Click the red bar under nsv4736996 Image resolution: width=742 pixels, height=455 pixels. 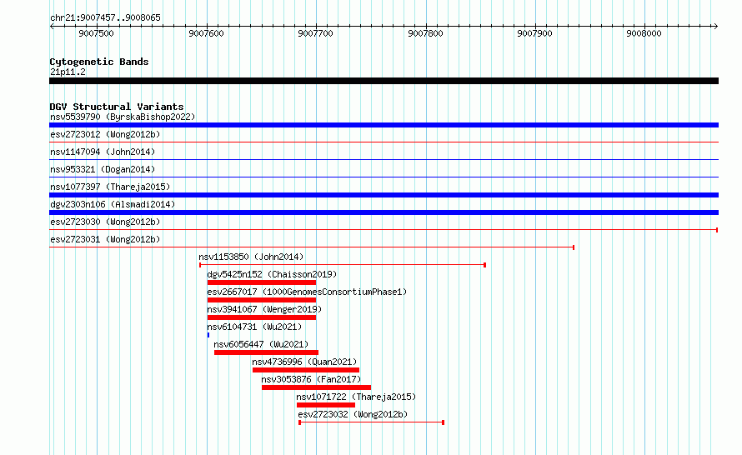(306, 370)
